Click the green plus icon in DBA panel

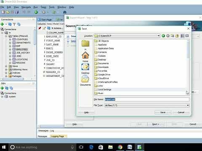(2, 88)
